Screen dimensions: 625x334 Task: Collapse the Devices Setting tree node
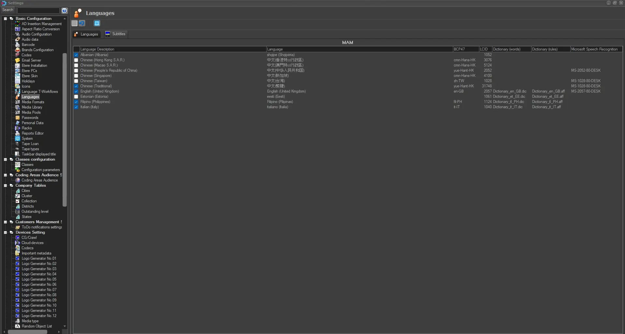coord(5,232)
